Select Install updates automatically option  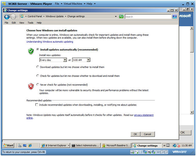pos(37,50)
